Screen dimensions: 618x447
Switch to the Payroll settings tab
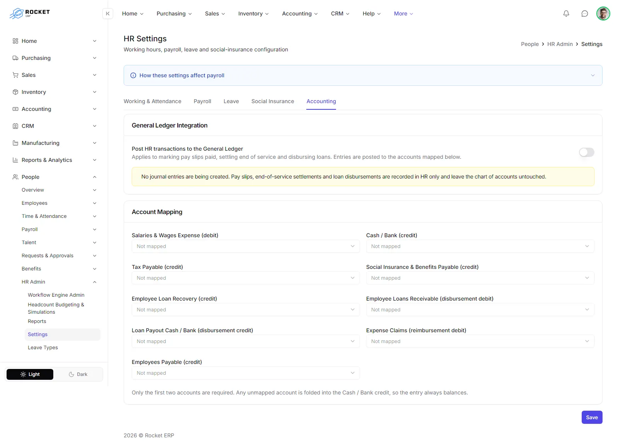coord(202,101)
